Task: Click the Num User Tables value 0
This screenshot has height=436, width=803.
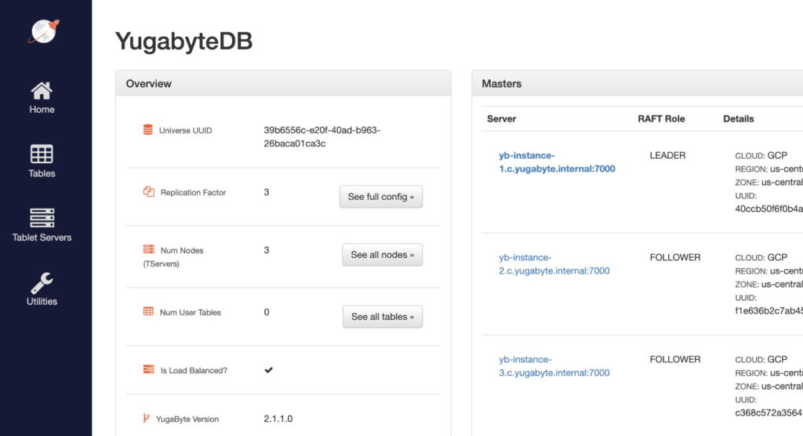Action: [x=267, y=312]
